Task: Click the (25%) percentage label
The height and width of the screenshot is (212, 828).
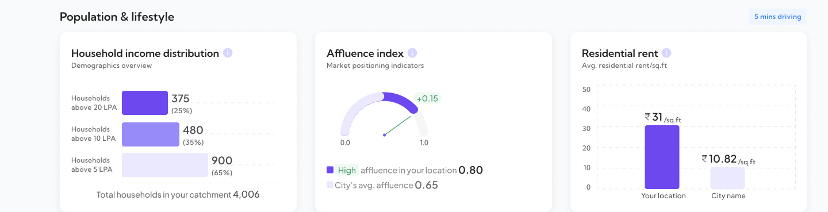Action: coord(182,110)
